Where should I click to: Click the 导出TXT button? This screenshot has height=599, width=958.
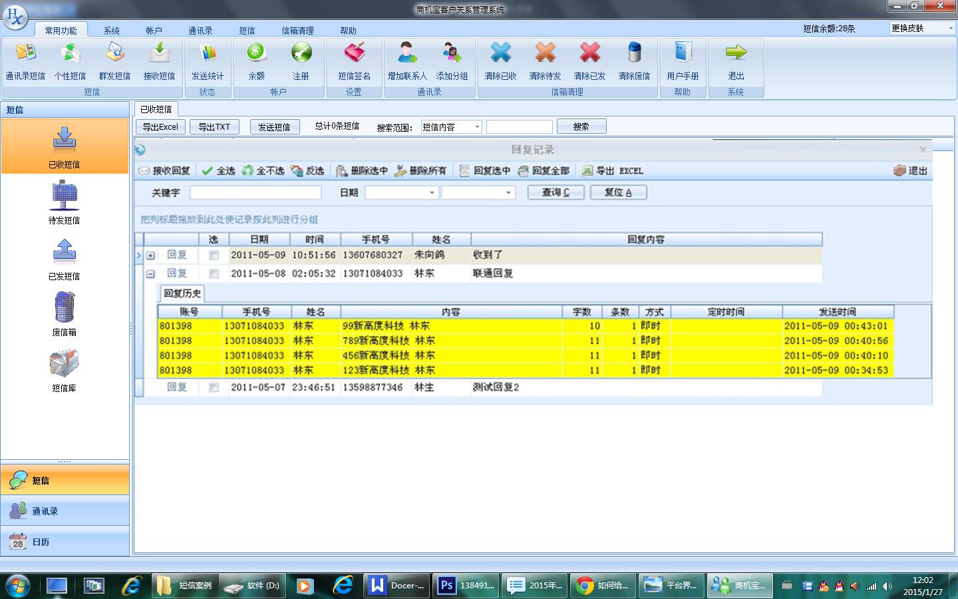[214, 126]
